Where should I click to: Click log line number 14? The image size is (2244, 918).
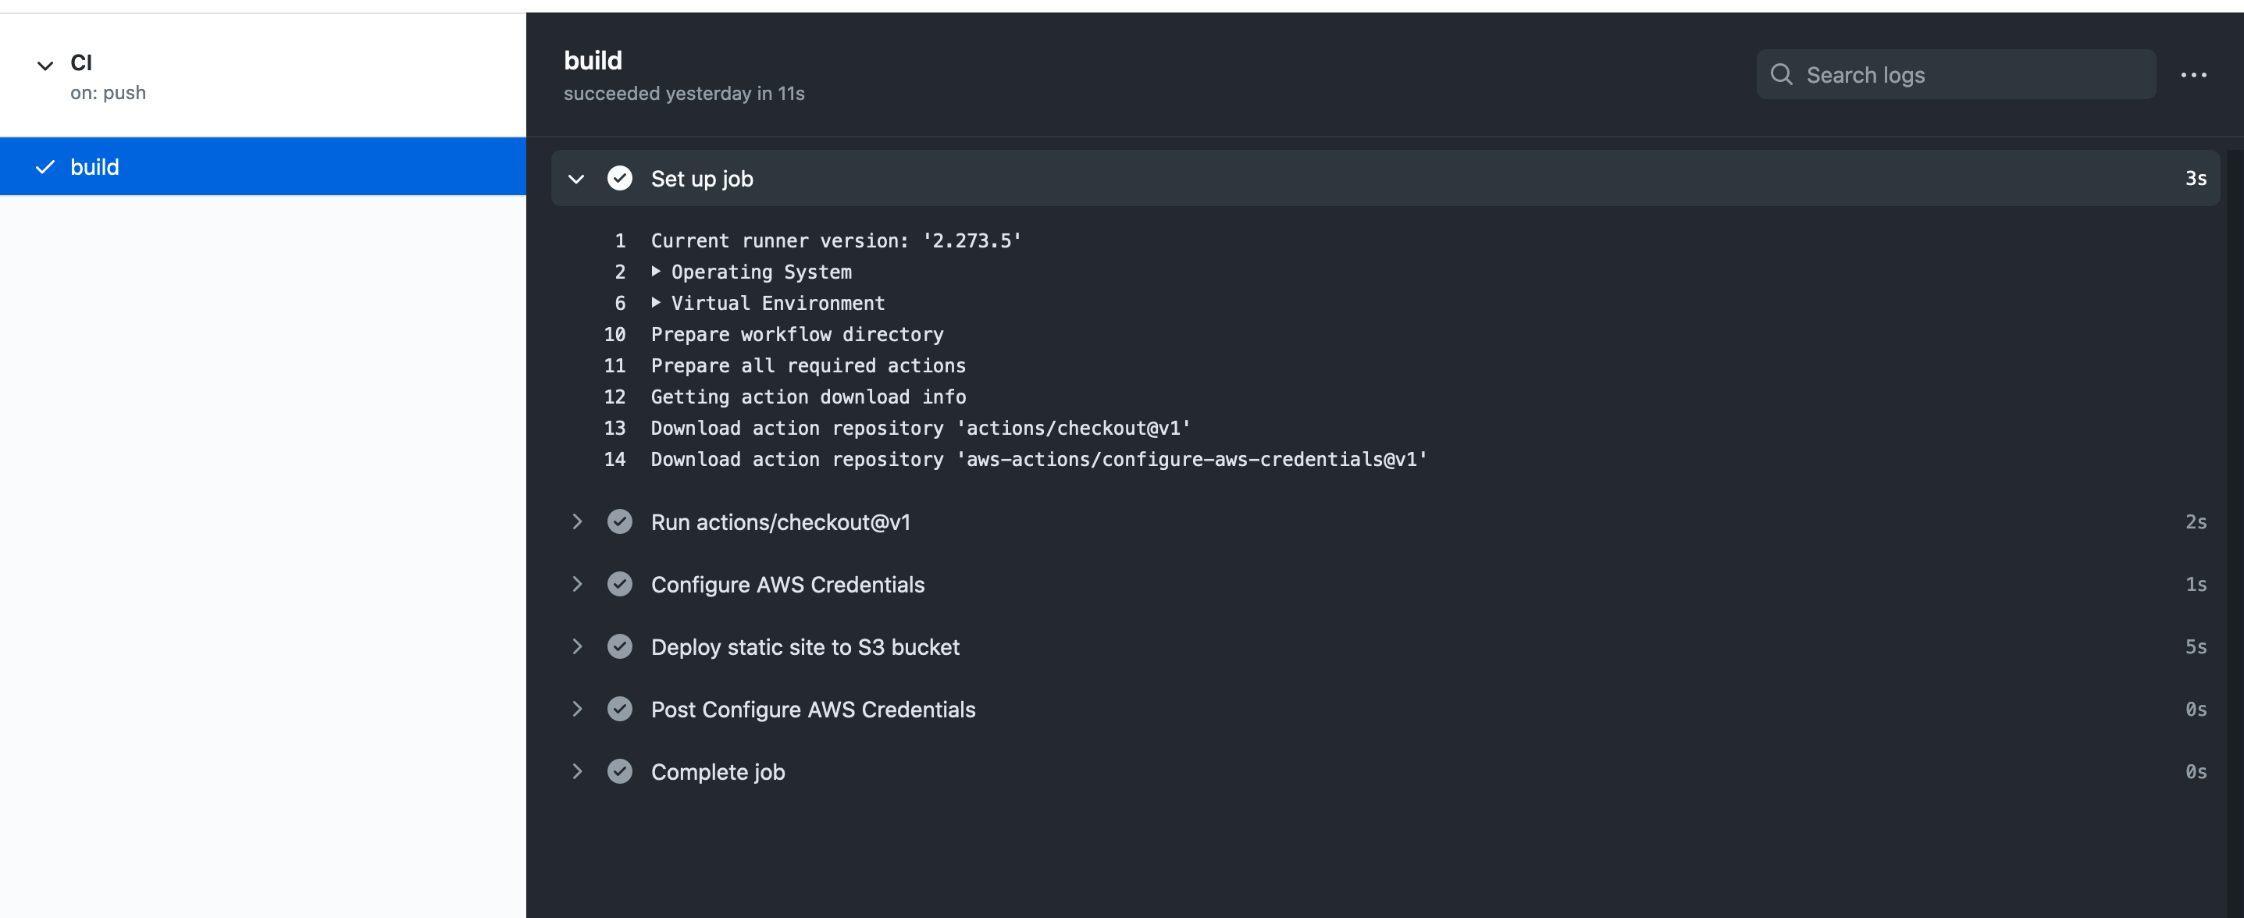pyautogui.click(x=614, y=459)
